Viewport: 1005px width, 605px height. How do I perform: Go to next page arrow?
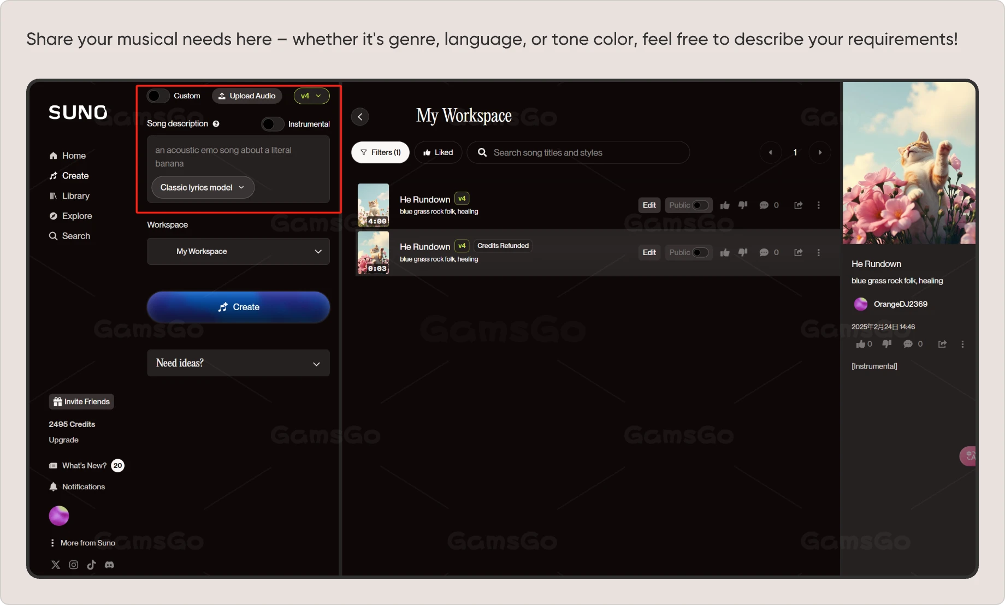pos(820,152)
